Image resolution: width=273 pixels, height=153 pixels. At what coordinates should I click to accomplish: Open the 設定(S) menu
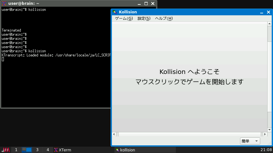[144, 18]
